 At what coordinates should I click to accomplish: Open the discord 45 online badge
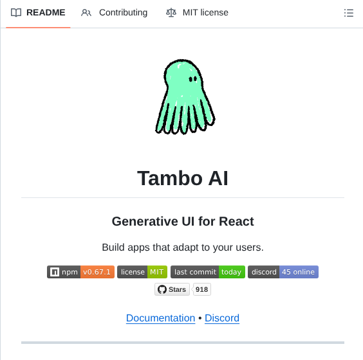point(283,272)
